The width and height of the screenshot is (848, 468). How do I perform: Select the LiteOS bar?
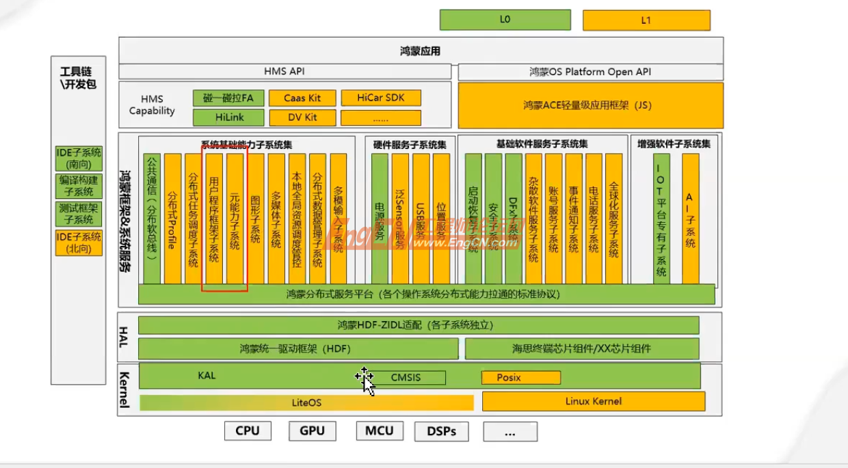coord(307,402)
